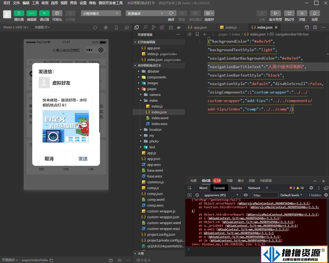The image size is (329, 263).
Task: Open the 文件 menu
Action: coord(16,3)
